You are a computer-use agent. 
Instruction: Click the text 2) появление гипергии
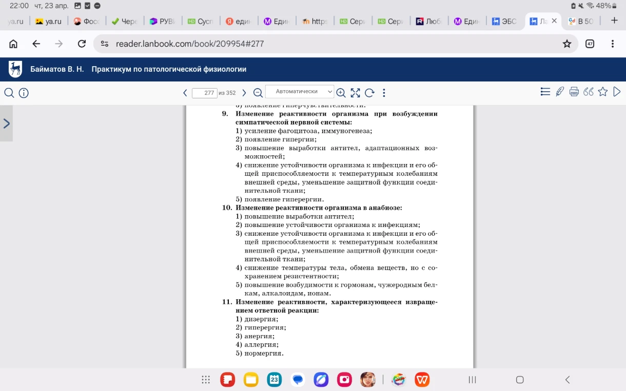(276, 139)
